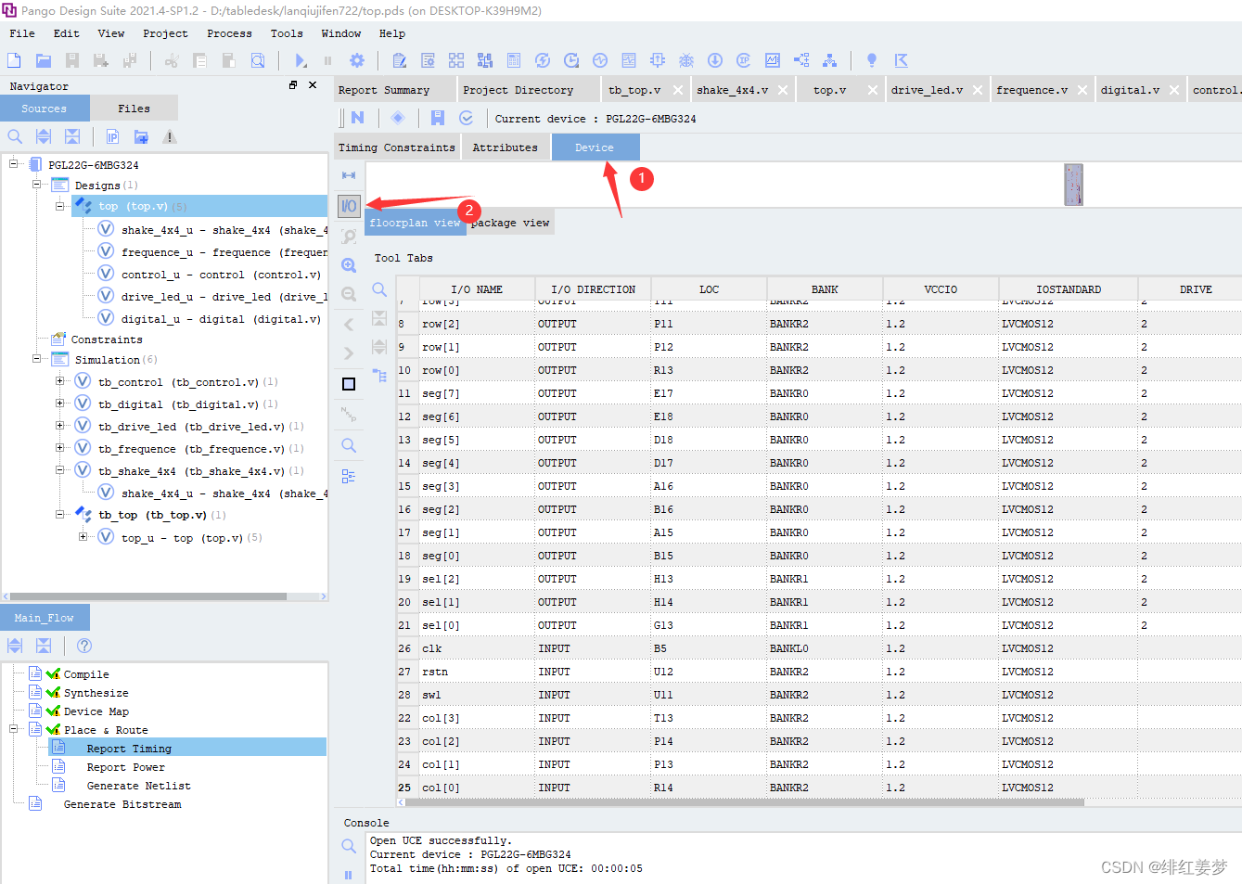Click the Save icon above the device view

[437, 118]
